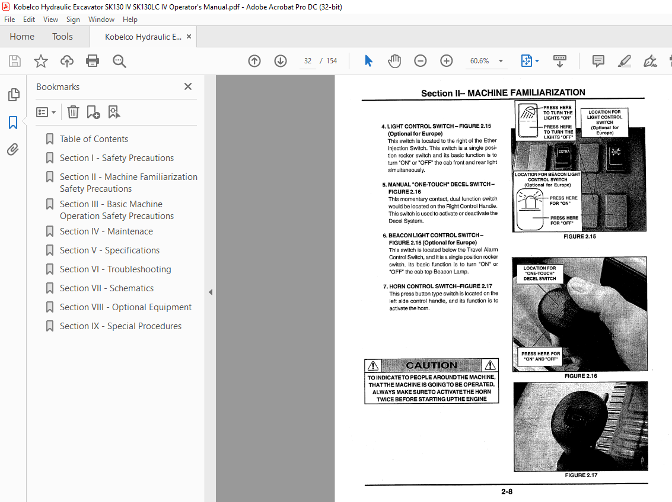This screenshot has width=672, height=502.
Task: Jump to Section VII - Schematics bookmark
Action: pyautogui.click(x=107, y=288)
